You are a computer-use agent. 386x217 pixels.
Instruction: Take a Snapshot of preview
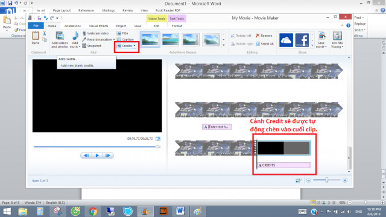92,46
